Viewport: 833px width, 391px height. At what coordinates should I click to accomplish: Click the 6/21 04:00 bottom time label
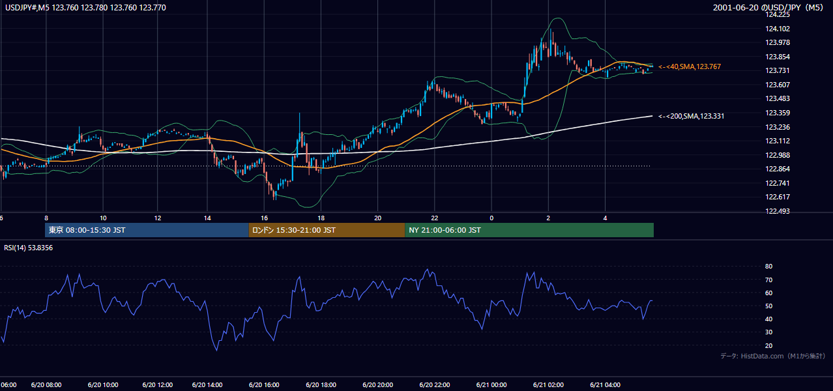tap(606, 385)
